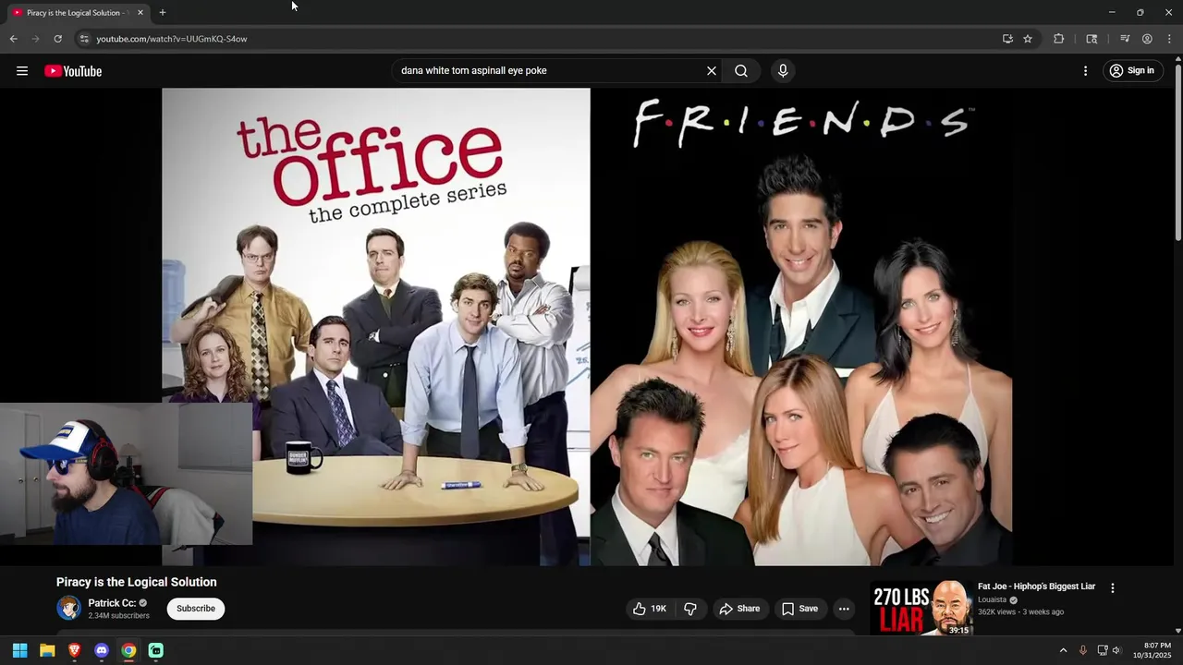Open media controls icon in toolbar
Viewport: 1183px width, 665px height.
click(1125, 39)
